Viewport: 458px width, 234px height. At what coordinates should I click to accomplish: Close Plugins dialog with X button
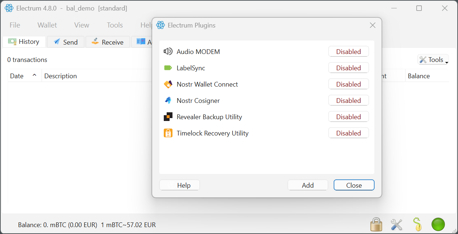(x=372, y=25)
